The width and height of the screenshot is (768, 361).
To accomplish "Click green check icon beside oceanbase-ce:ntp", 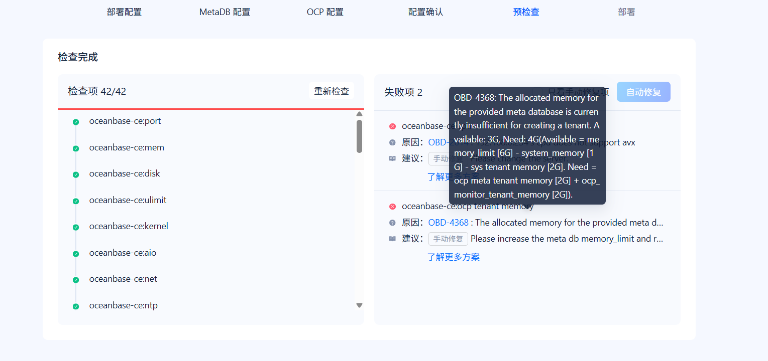I will click(76, 306).
